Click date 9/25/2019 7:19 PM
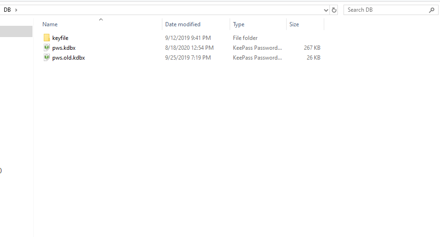The height and width of the screenshot is (237, 440). tap(188, 58)
